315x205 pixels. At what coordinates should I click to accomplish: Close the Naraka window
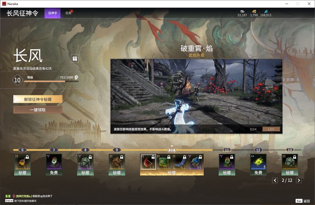(309, 4)
